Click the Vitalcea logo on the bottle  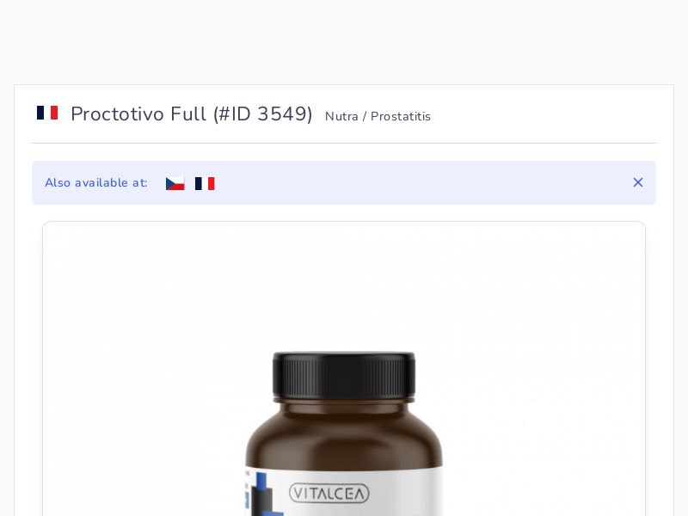coord(329,493)
